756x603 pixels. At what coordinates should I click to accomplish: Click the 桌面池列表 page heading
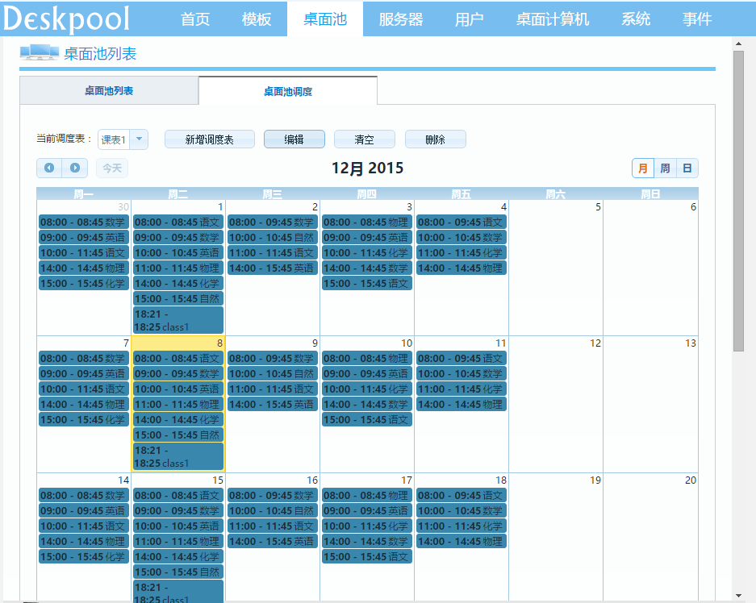point(100,53)
